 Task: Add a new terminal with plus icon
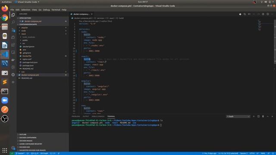[x=254, y=116]
